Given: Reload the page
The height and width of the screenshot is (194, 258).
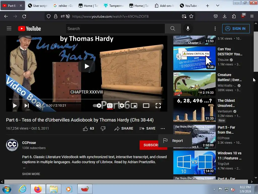Looking at the screenshot, I should [x=24, y=16].
